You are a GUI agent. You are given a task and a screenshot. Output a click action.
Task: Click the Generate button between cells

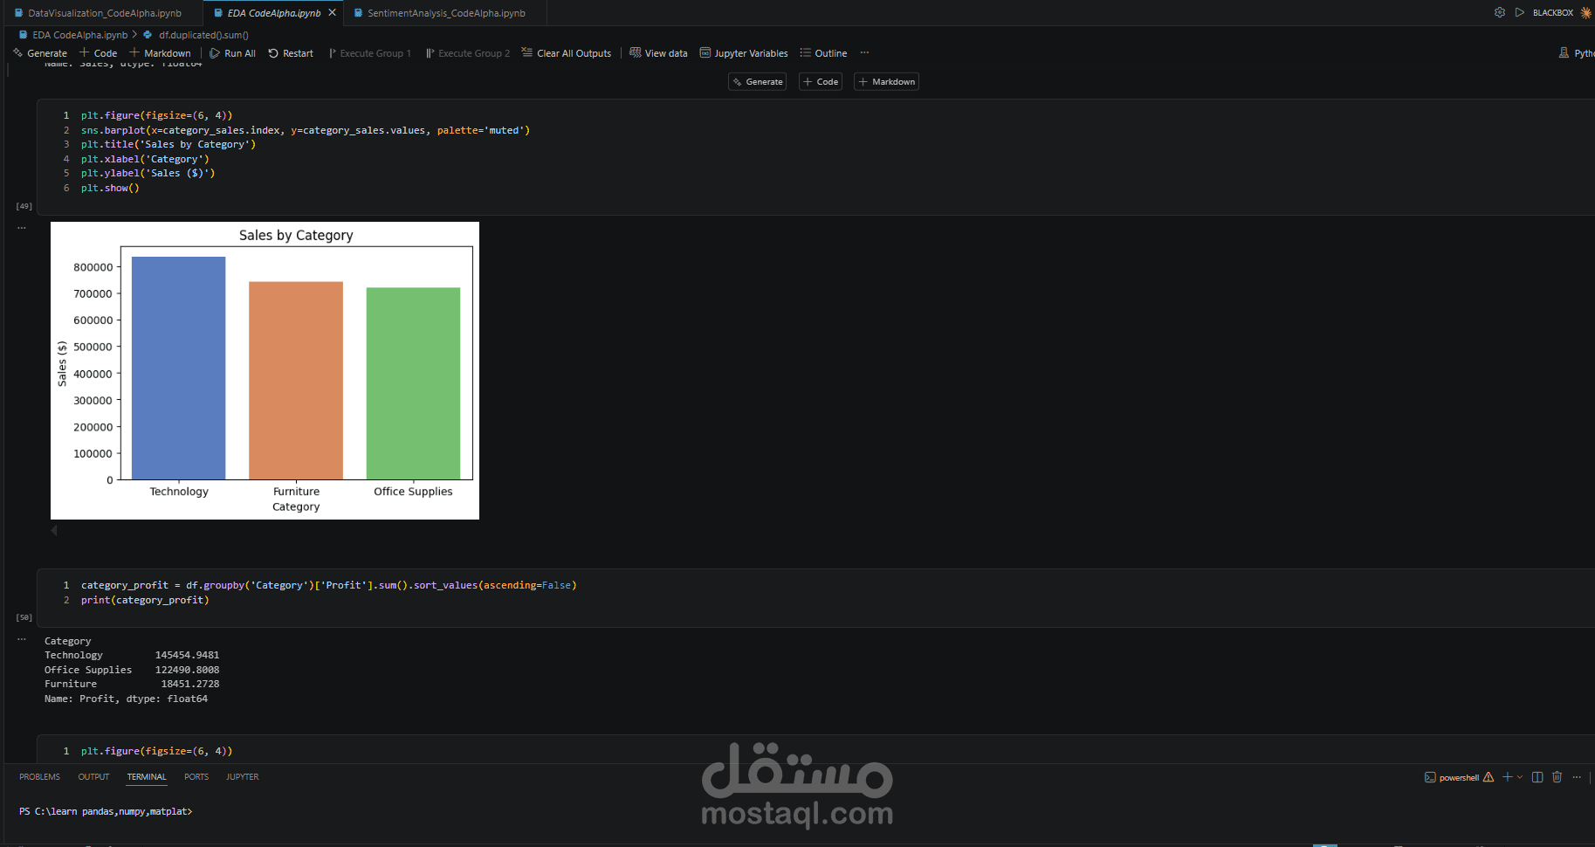[x=758, y=82]
